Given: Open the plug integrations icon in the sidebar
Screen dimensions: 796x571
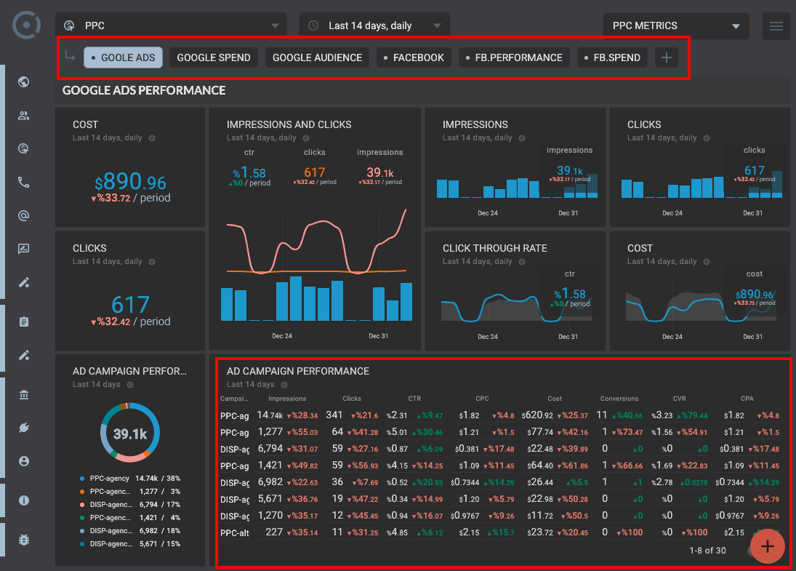Looking at the screenshot, I should [24, 428].
